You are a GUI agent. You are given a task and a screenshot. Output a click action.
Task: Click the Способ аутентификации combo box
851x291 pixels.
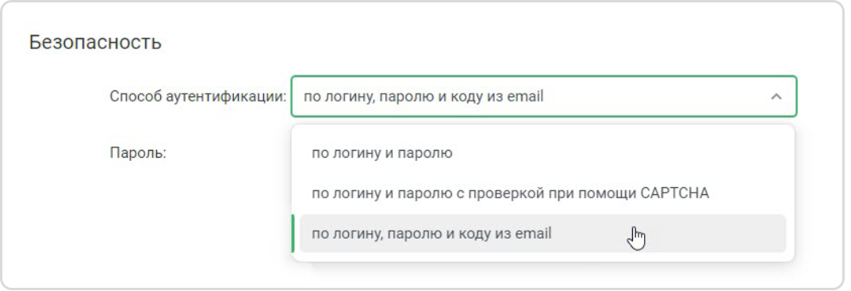tap(544, 97)
